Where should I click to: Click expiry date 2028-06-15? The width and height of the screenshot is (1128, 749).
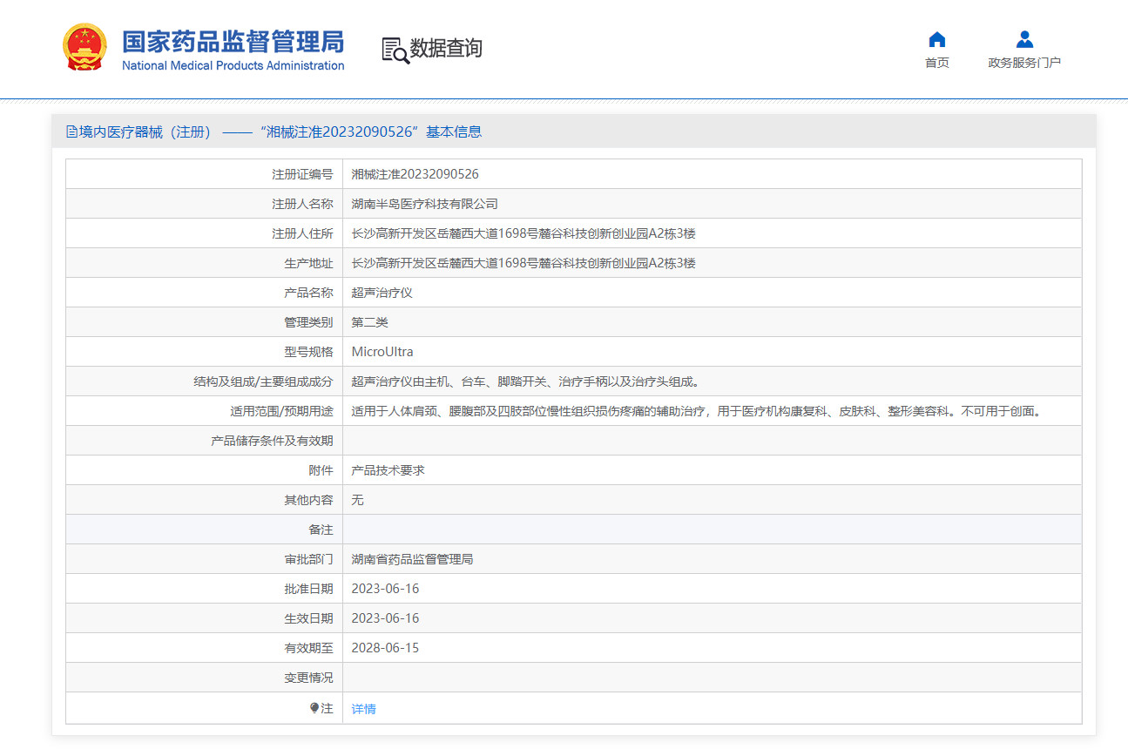[x=385, y=648]
